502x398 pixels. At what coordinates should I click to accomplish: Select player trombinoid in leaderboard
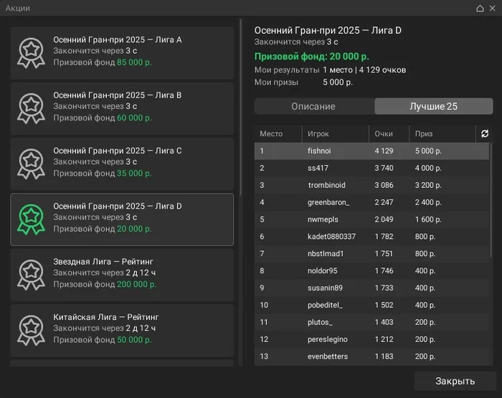tap(371, 185)
